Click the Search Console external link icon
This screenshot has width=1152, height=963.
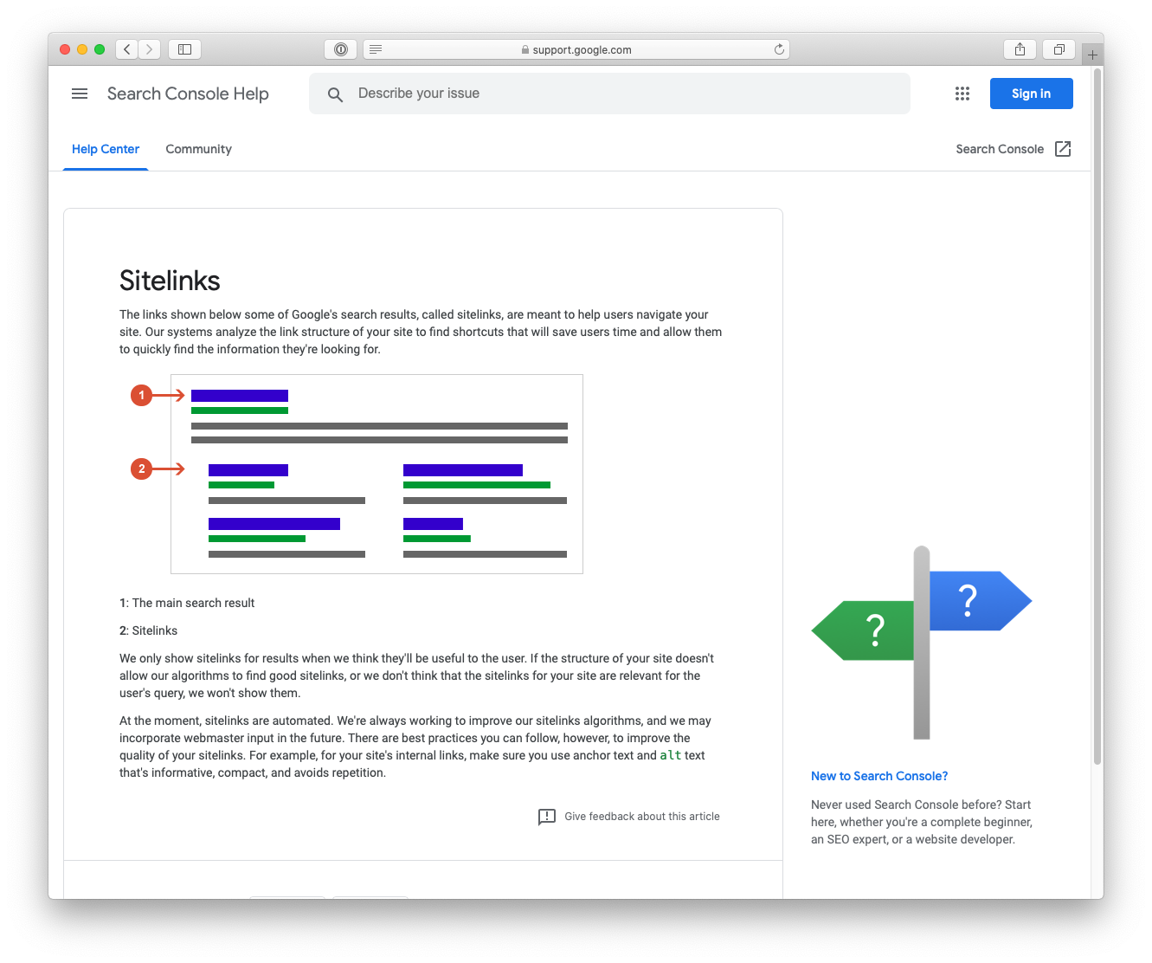(1063, 149)
